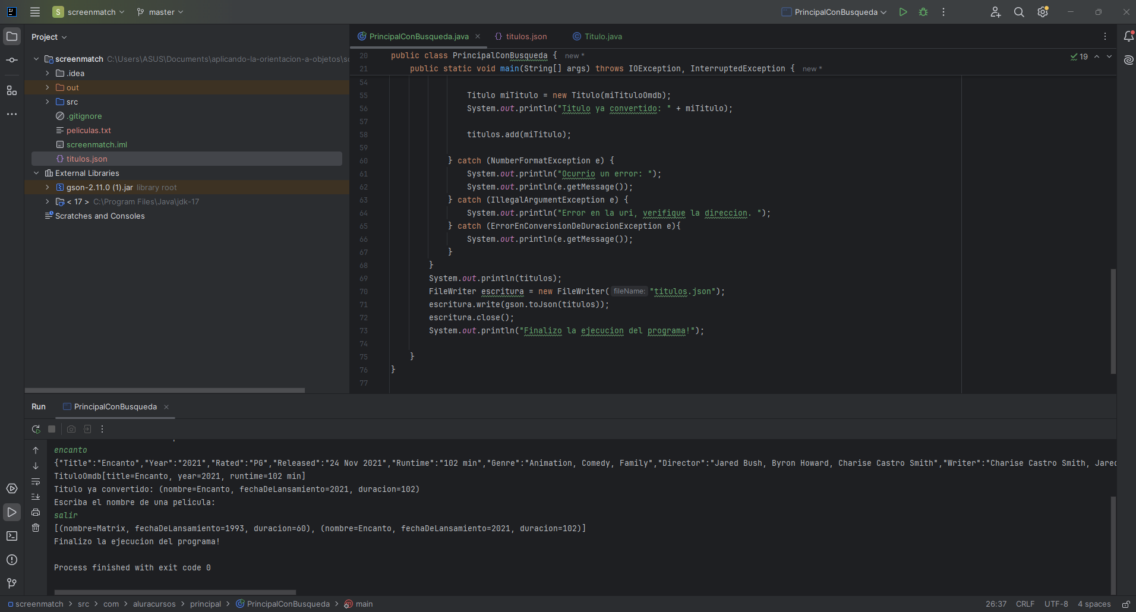Print the console output
1136x612 pixels.
pos(36,512)
